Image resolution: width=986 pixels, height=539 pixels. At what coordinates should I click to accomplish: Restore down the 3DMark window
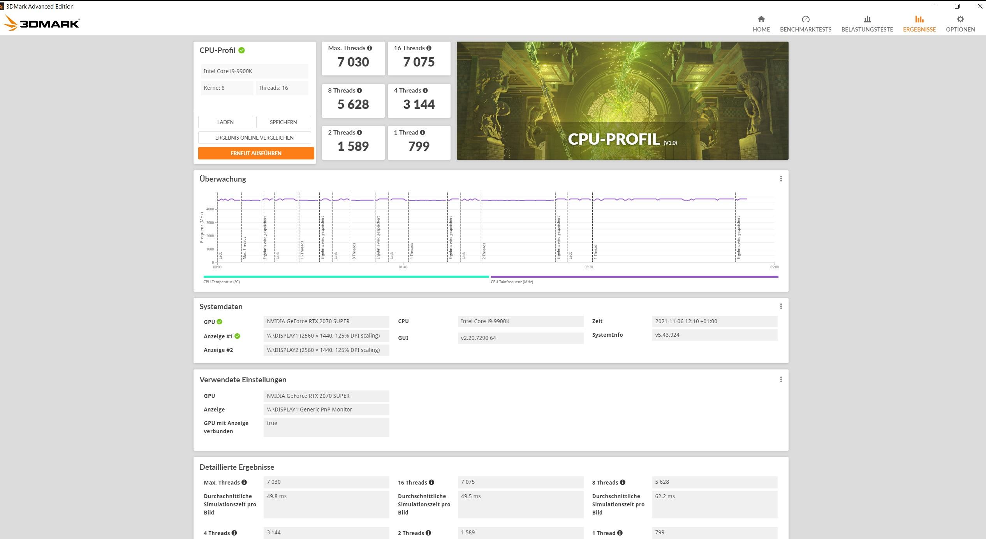coord(957,6)
